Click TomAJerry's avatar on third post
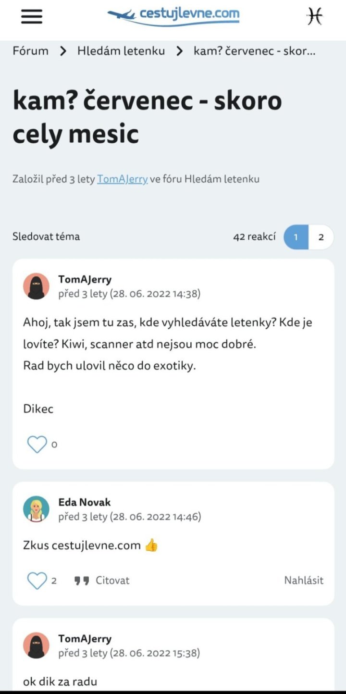Viewport: 346px width, 694px height. [36, 645]
